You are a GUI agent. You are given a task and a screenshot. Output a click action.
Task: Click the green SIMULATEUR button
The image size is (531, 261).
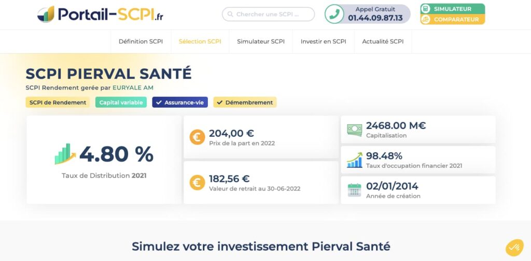click(452, 9)
